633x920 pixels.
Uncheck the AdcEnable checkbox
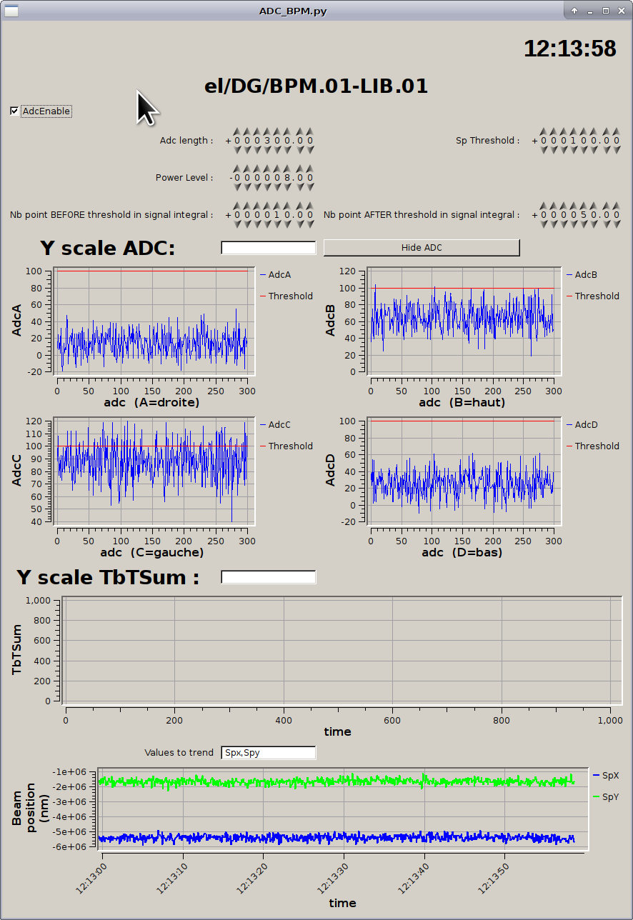[14, 111]
